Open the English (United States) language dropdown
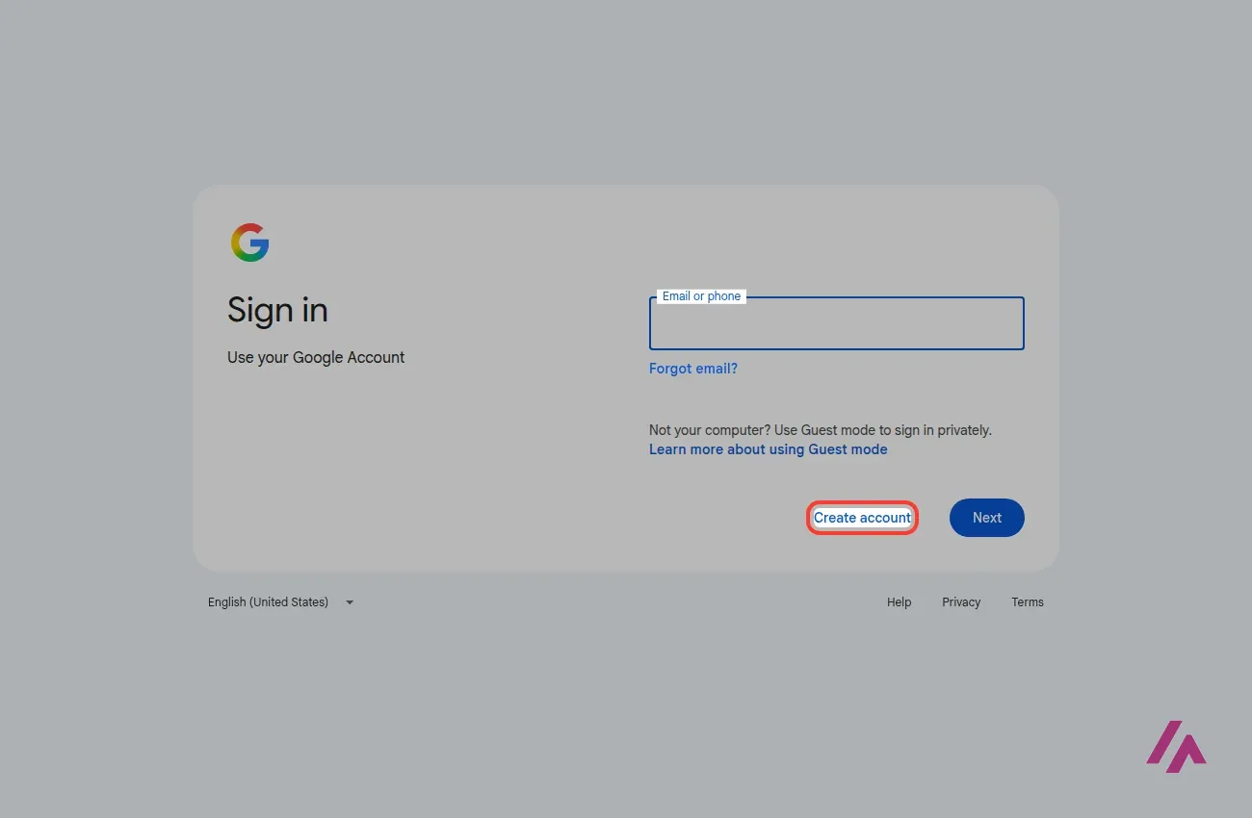1252x818 pixels. point(281,602)
